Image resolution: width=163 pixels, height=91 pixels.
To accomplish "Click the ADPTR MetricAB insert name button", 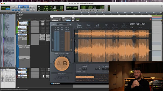I will 56,21.
